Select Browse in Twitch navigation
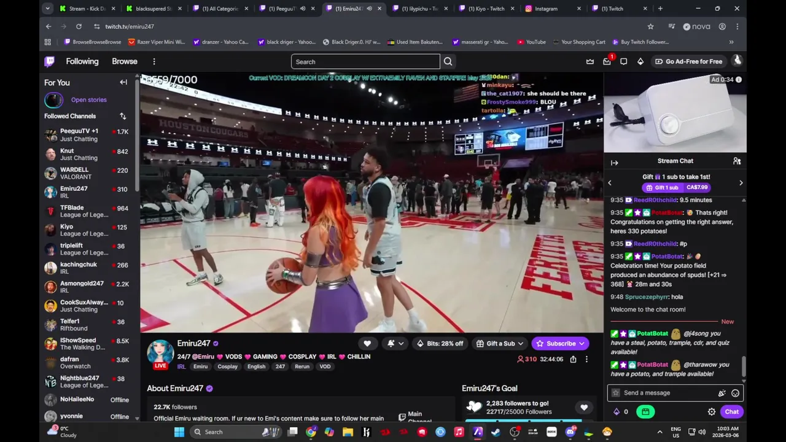Screen dimensions: 786x442 [x=125, y=61]
